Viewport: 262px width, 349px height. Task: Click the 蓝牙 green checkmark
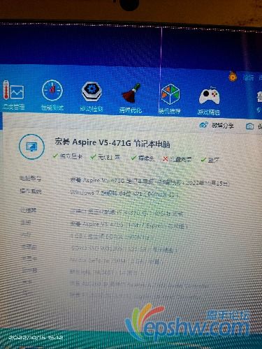point(203,160)
